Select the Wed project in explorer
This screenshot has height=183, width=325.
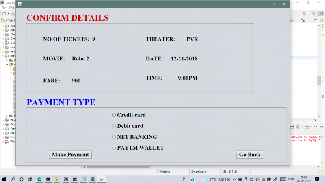(11, 142)
